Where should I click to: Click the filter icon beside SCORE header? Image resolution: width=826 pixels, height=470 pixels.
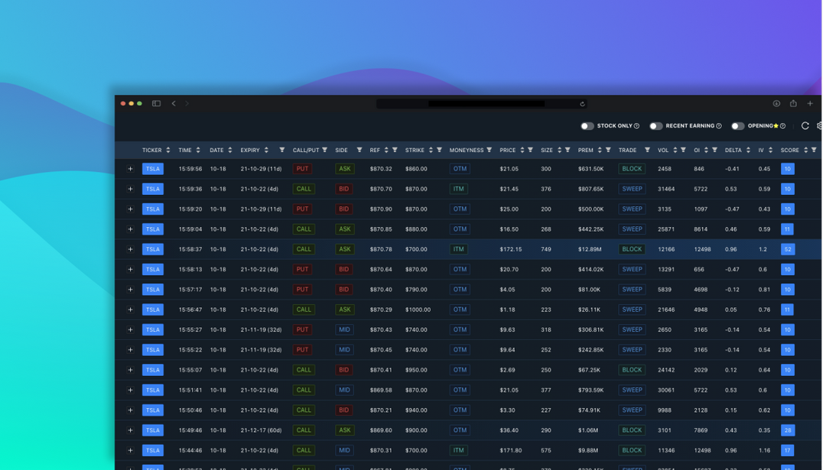coord(813,150)
